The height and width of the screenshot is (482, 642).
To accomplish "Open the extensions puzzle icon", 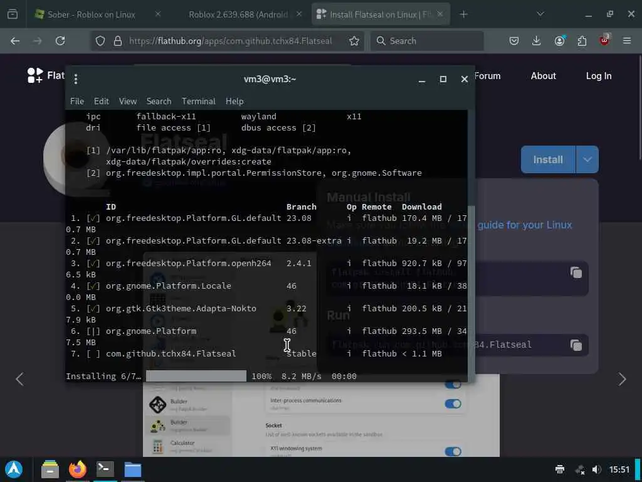I will click(582, 41).
